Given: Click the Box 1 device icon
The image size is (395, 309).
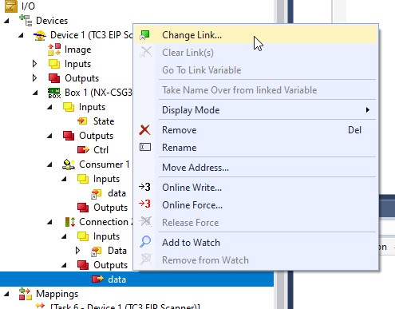Looking at the screenshot, I should [x=54, y=93].
